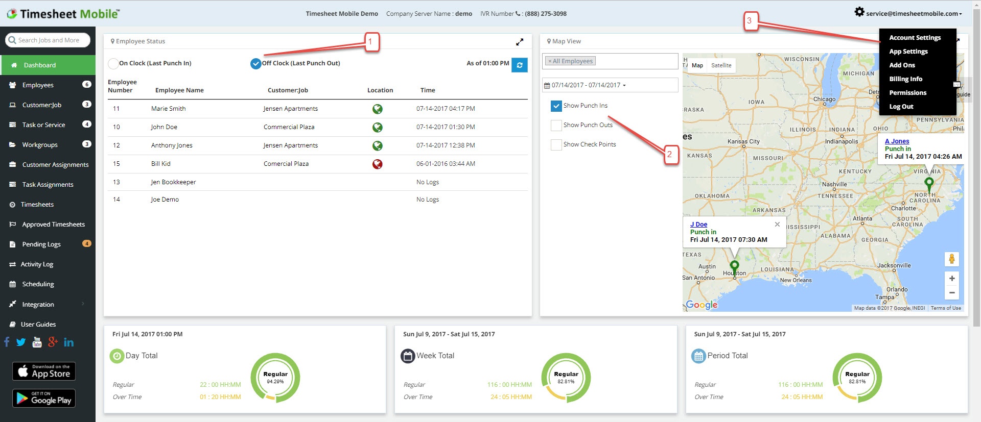Image resolution: width=981 pixels, height=422 pixels.
Task: Zoom out on the map
Action: 952,293
